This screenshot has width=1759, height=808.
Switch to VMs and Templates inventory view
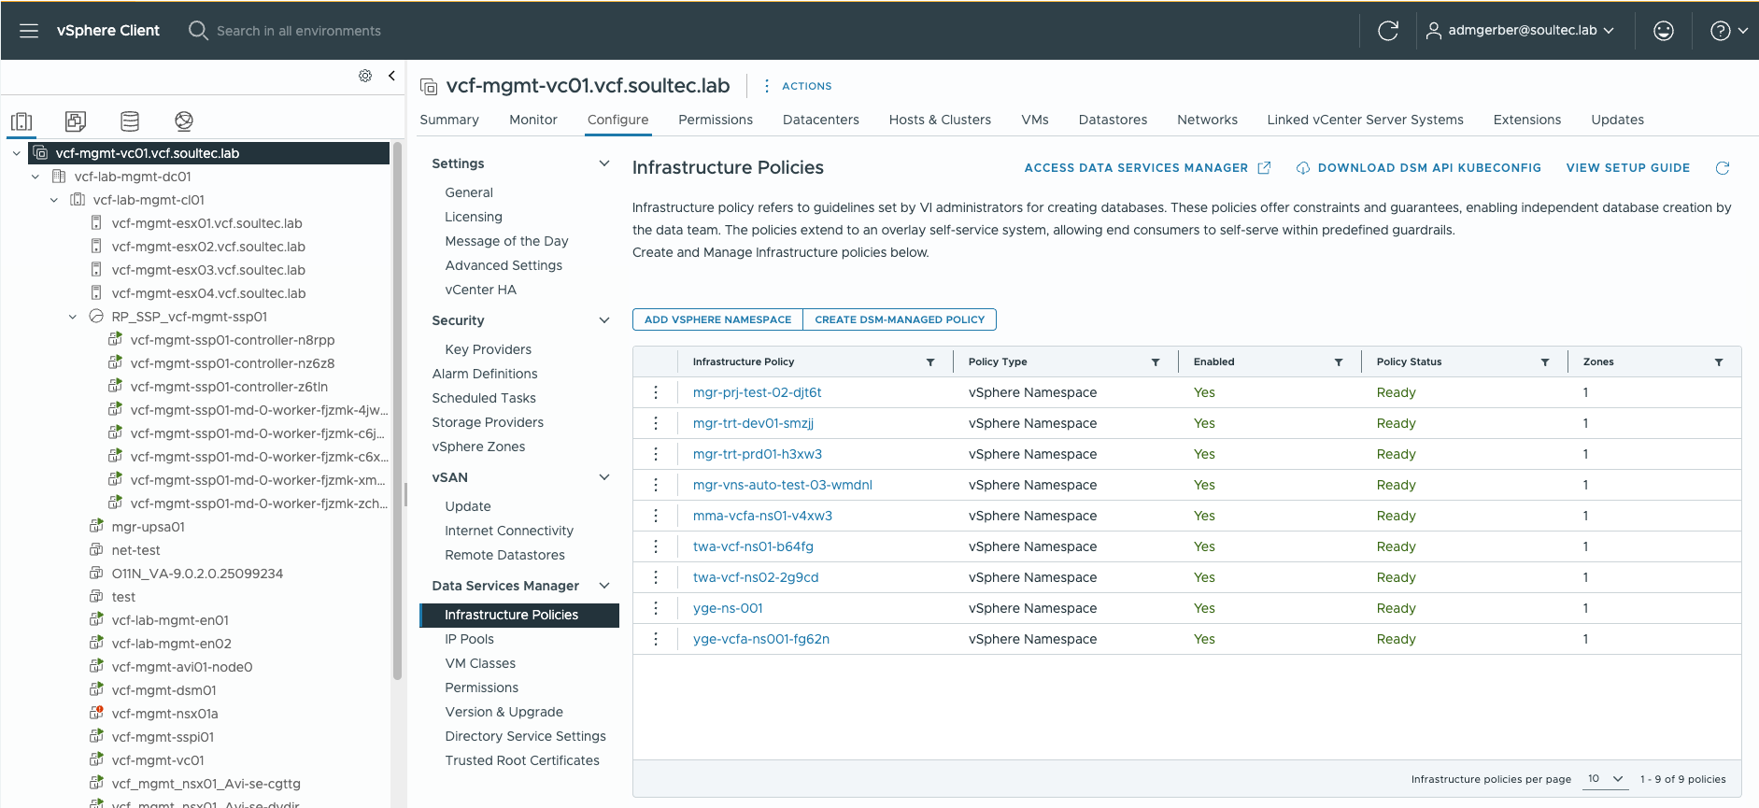(x=76, y=121)
